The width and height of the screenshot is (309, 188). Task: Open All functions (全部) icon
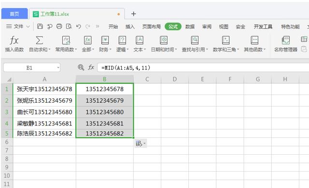coord(88,40)
